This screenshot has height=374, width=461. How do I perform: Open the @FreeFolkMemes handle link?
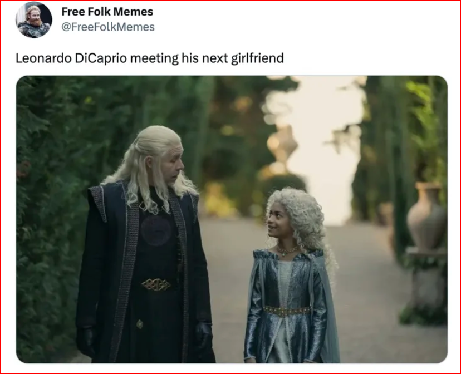coord(108,27)
